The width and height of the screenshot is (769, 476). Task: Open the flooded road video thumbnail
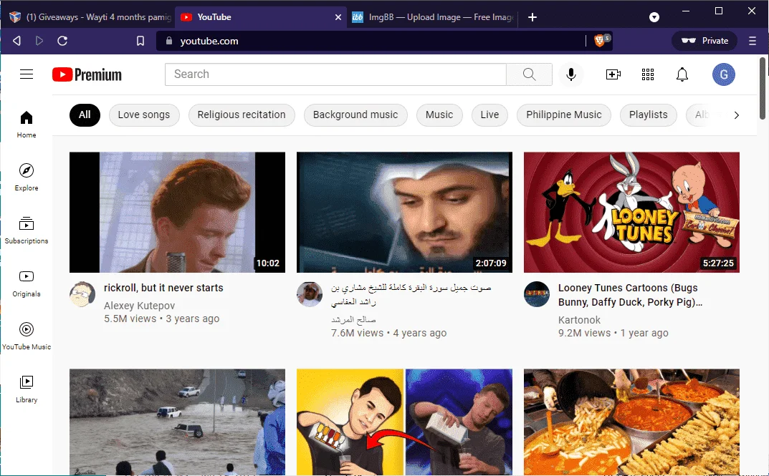177,422
